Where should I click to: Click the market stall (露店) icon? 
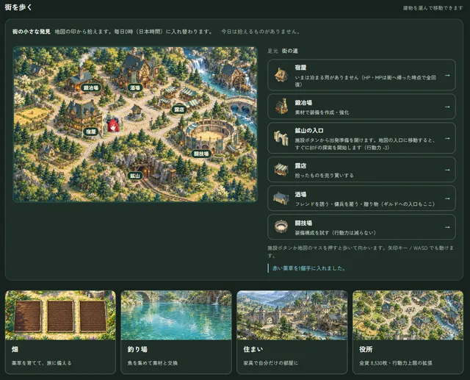(x=281, y=170)
